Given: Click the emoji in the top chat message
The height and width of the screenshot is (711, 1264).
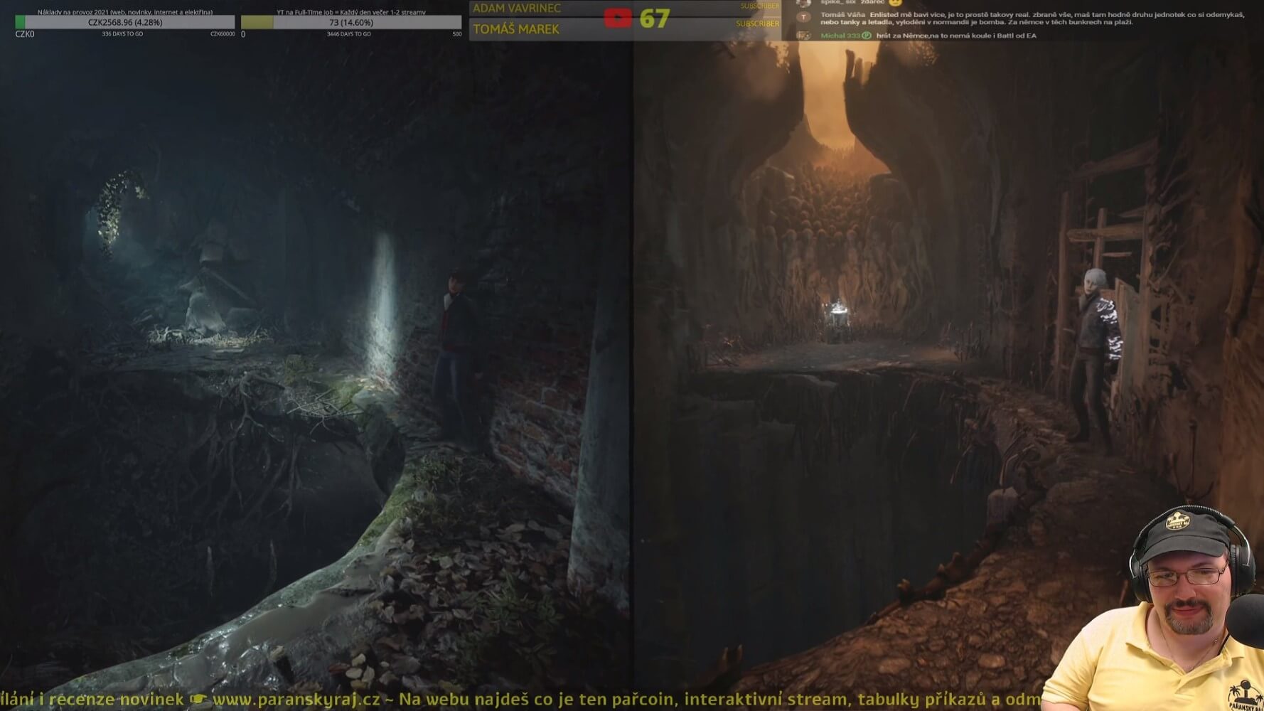Looking at the screenshot, I should click(x=895, y=3).
